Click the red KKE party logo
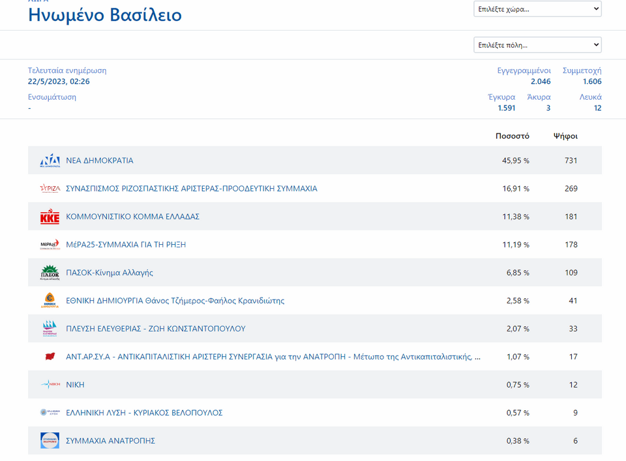This screenshot has height=461, width=626. click(x=50, y=217)
